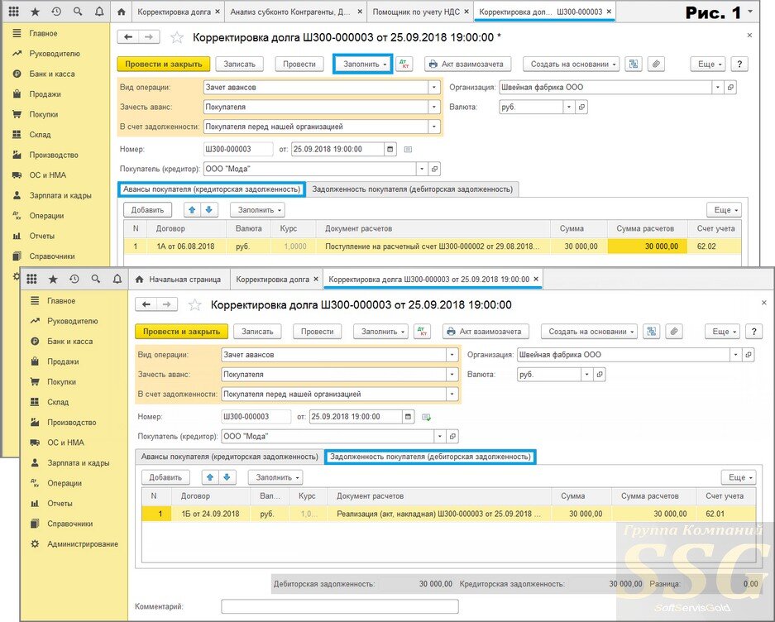This screenshot has height=622, width=775.
Task: Open calendar picker in back window date field
Action: click(390, 150)
